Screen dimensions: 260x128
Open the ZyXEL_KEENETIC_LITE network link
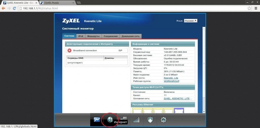pos(178,98)
